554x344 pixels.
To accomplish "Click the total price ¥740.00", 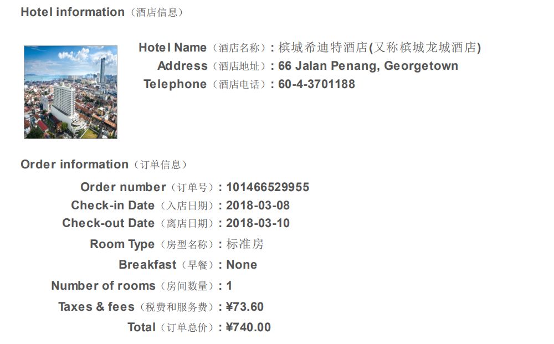I will point(248,327).
